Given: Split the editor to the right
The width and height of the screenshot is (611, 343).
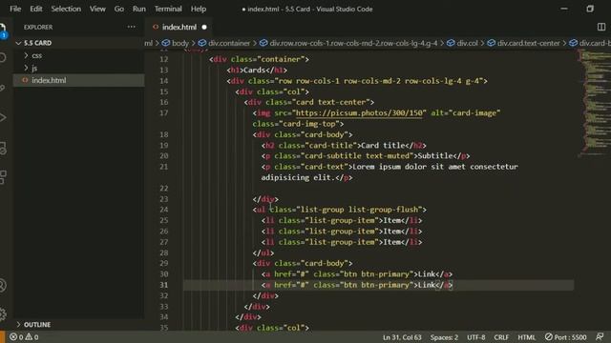Looking at the screenshot, I should tap(601, 27).
